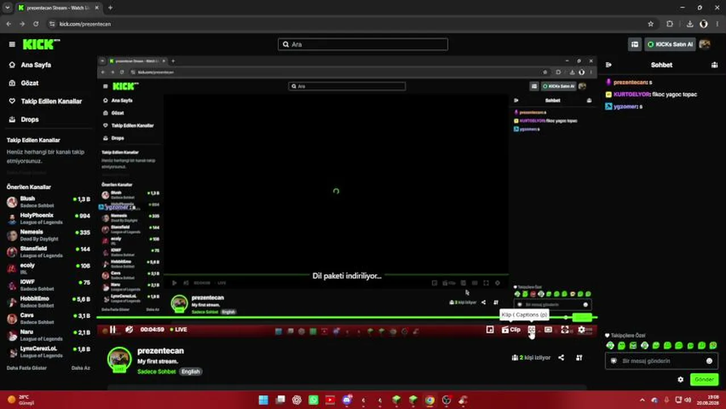The height and width of the screenshot is (409, 726).
Task: Open ecoly recommended channel
Action: [x=48, y=268]
